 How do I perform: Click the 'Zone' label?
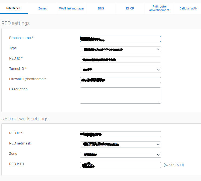coord(13,153)
